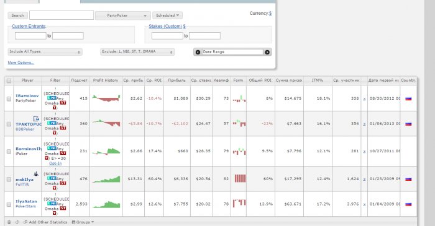Click the previous date range arrow

(x=198, y=52)
